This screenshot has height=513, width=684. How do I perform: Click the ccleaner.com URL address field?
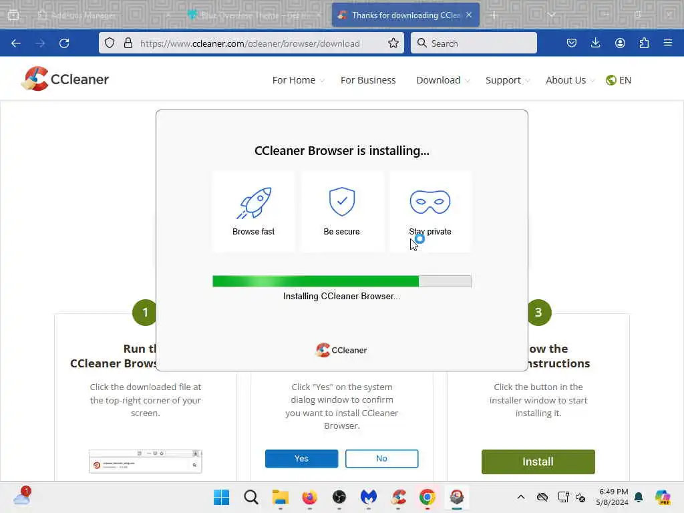[250, 43]
